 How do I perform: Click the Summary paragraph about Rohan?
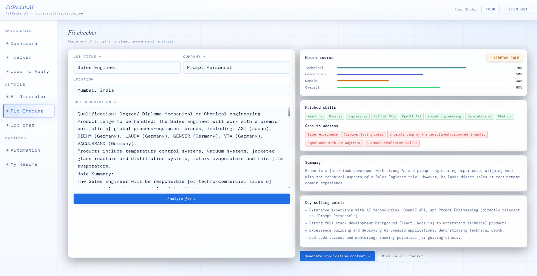pyautogui.click(x=412, y=177)
